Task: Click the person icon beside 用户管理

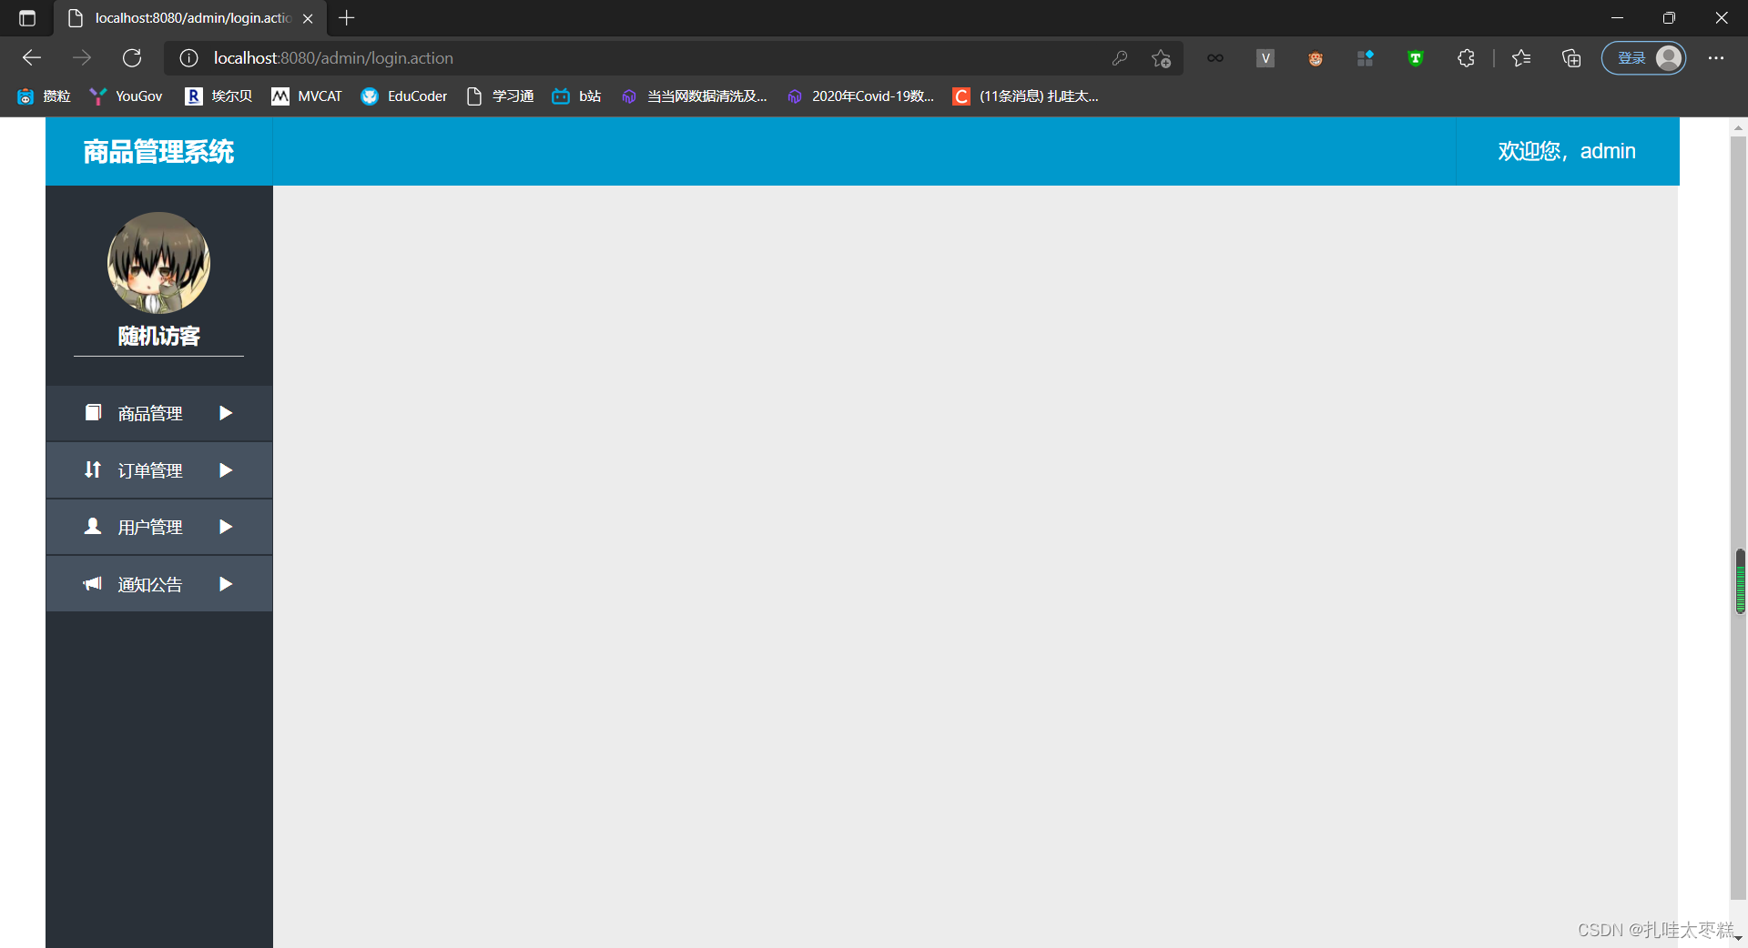Action: tap(93, 526)
